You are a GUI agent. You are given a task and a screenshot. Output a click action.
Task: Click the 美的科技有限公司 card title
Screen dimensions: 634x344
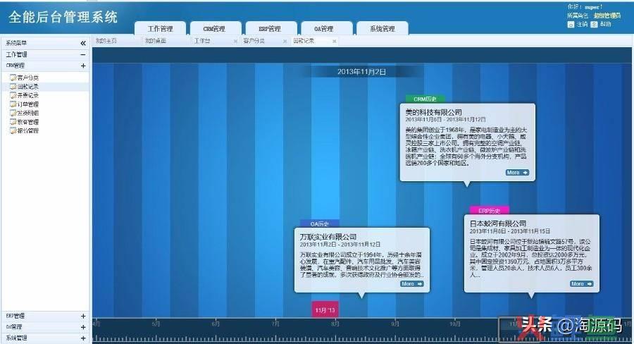tap(433, 112)
